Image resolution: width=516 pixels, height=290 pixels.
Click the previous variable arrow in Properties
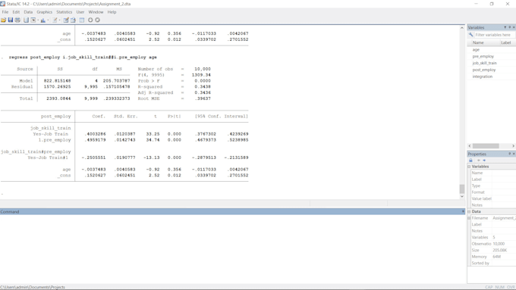479,161
